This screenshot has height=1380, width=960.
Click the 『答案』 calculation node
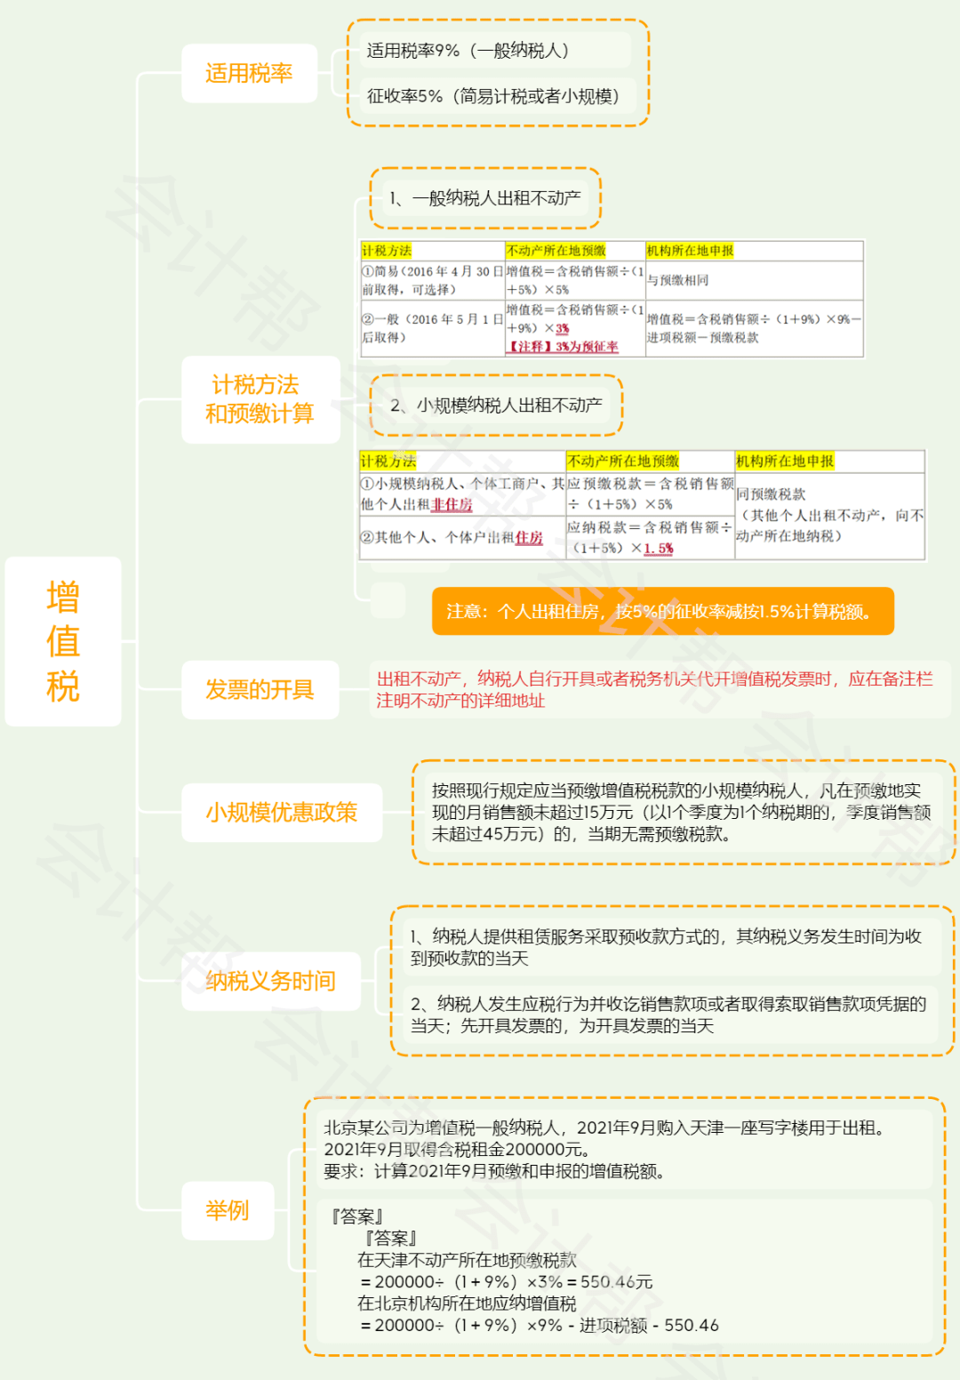[622, 1271]
